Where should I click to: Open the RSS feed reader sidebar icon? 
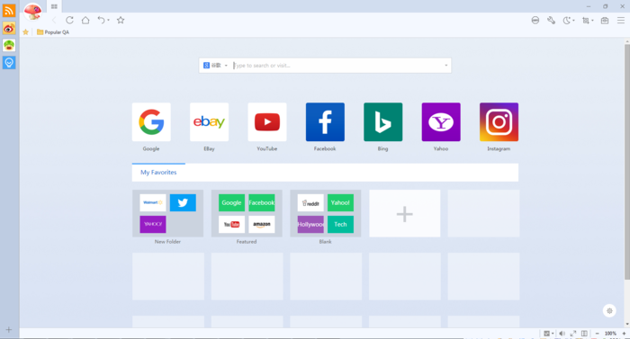(x=9, y=11)
